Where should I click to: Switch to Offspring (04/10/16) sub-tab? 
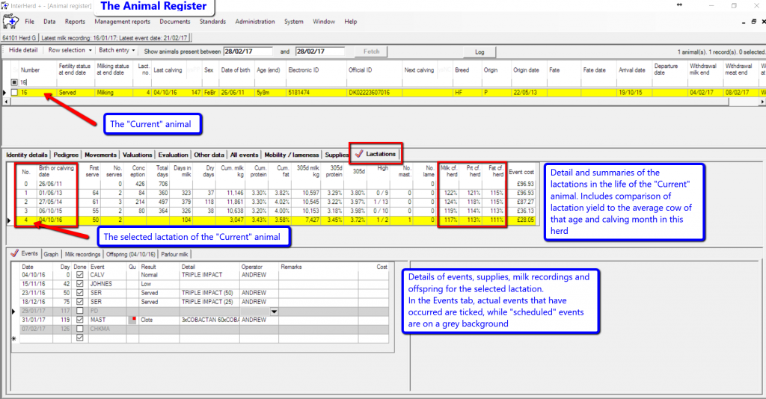coord(130,255)
